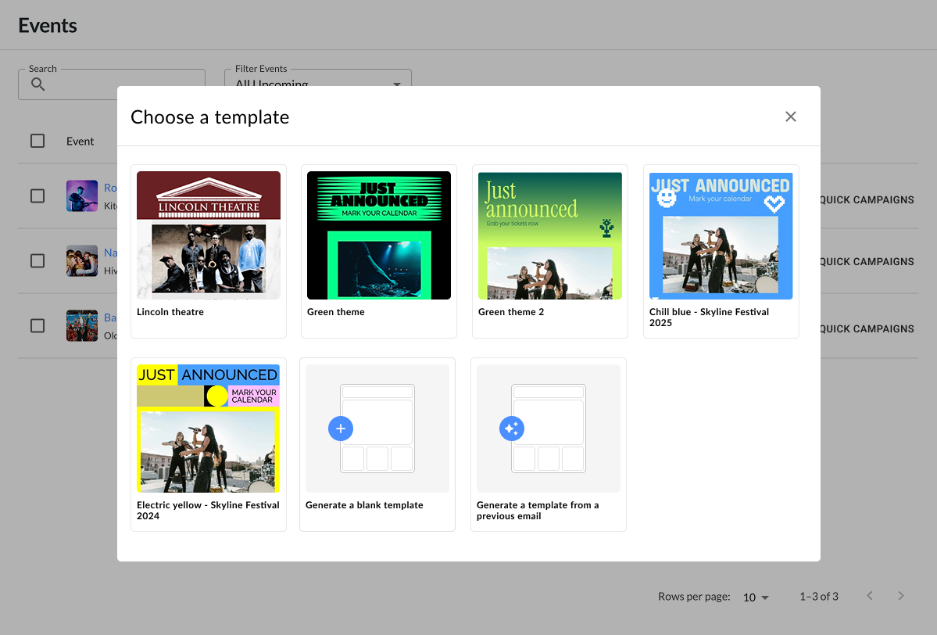Expand the Rows per page dropdown
937x635 pixels.
click(x=756, y=597)
